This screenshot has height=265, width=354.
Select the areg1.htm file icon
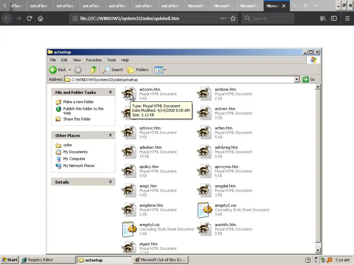(129, 190)
